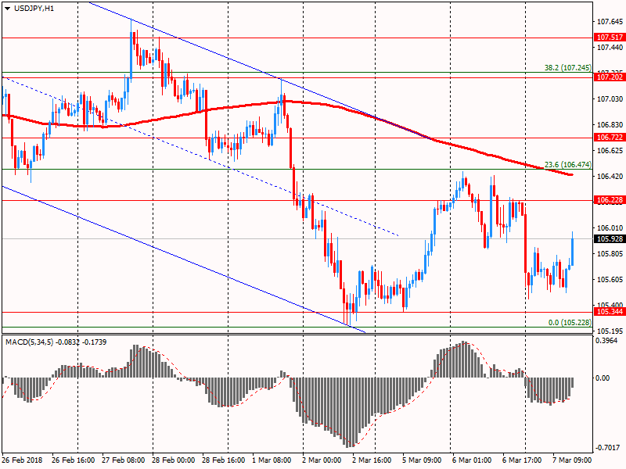Click the 26 Feb 2018 time label
The width and height of the screenshot is (626, 469).
click(22, 460)
